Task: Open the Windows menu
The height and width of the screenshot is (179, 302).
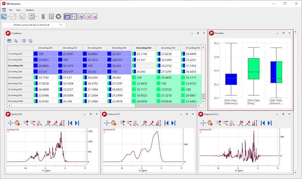Action: [x=30, y=10]
